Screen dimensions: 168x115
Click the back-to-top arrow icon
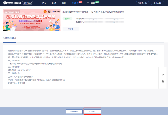163,74
